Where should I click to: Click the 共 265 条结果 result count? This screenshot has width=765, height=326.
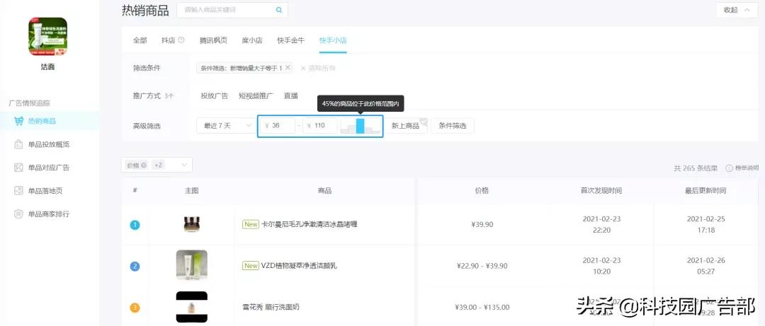(x=696, y=168)
